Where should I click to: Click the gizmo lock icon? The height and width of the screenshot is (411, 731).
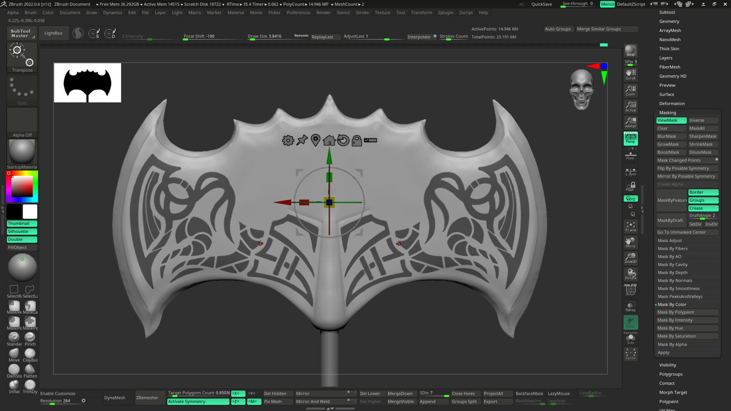[x=357, y=141]
